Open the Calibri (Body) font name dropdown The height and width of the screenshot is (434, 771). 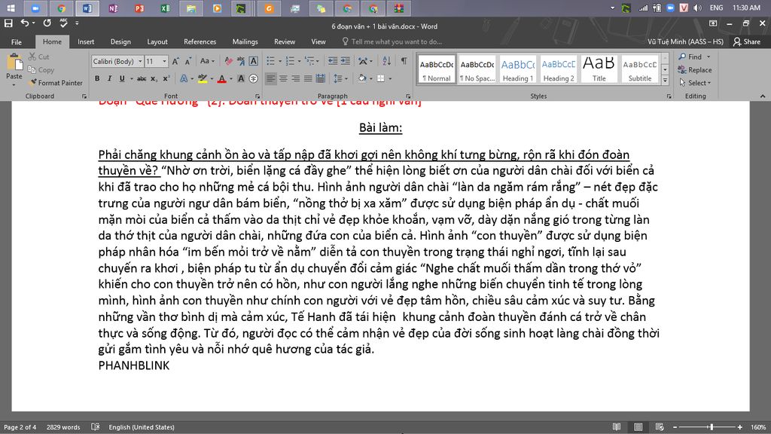tap(140, 62)
